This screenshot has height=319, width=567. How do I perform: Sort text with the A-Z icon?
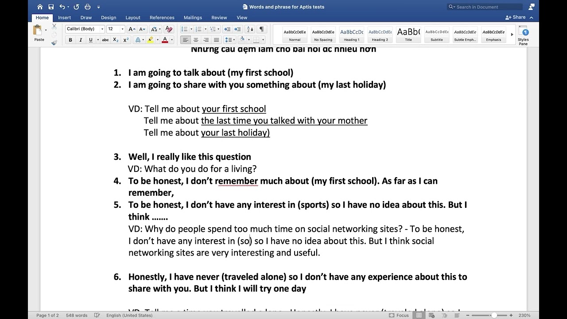tap(250, 29)
